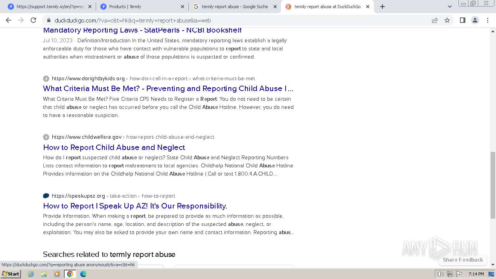
Task: Click the 7:14 PM system clock
Action: pyautogui.click(x=476, y=274)
